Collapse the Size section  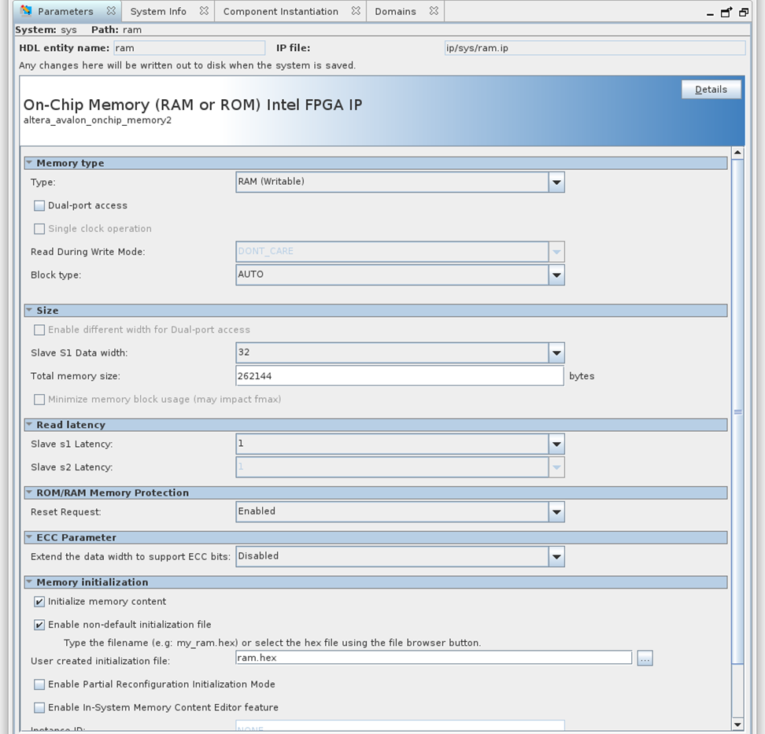(x=29, y=310)
